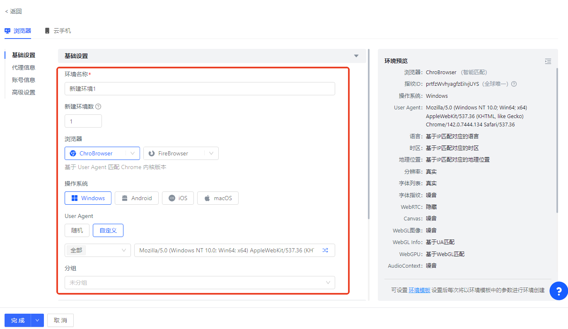The image size is (568, 329).
Task: Choose Android operating system
Action: 136,198
